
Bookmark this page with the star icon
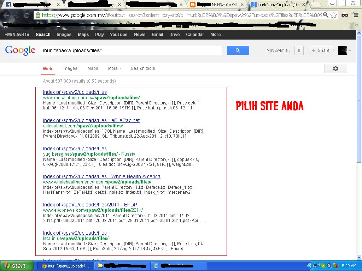334,15
